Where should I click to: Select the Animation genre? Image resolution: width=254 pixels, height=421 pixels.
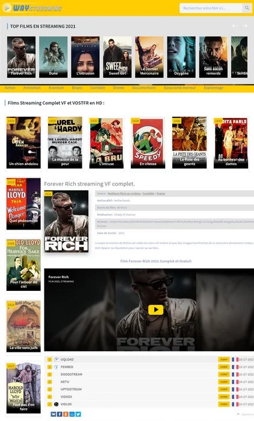pyautogui.click(x=32, y=88)
